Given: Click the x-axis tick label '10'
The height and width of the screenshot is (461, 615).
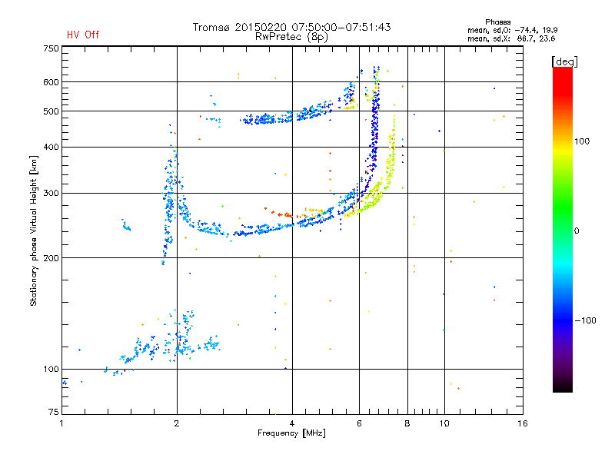Looking at the screenshot, I should click(444, 423).
